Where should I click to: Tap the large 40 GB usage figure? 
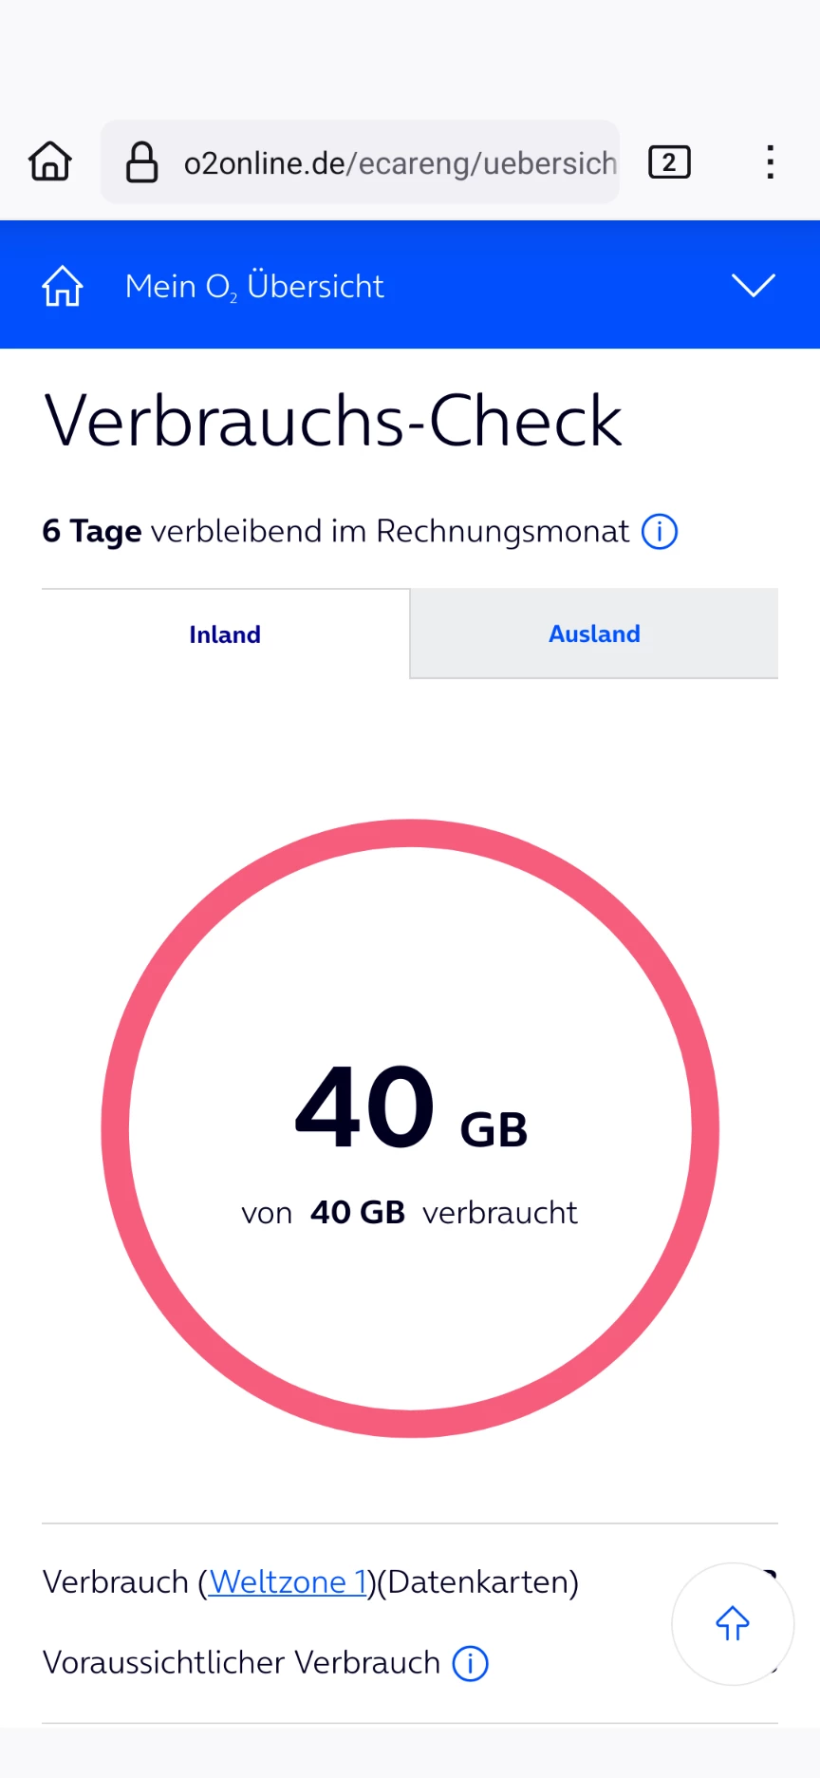410,1108
